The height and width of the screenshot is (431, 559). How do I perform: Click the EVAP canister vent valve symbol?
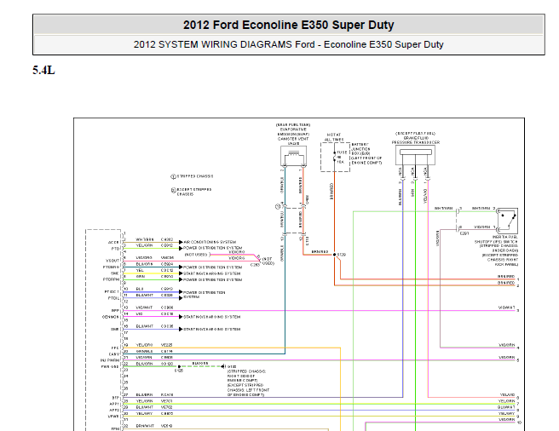293,157
